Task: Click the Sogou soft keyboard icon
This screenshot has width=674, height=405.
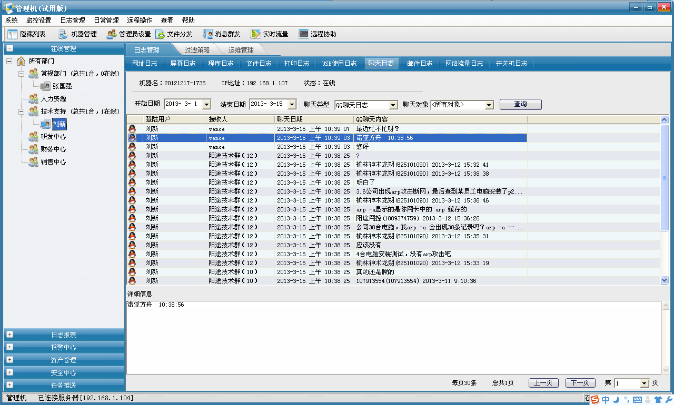Action: click(637, 400)
